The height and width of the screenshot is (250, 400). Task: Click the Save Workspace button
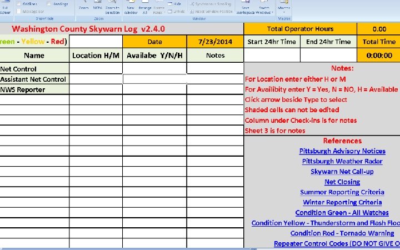(x=246, y=8)
